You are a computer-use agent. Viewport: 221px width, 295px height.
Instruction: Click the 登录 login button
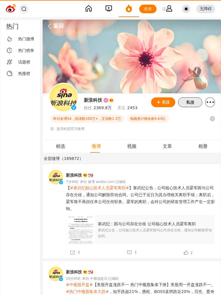coord(148,9)
